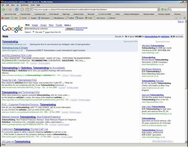Click the Stop loading icon
The image size is (188, 147).
click(x=22, y=9)
